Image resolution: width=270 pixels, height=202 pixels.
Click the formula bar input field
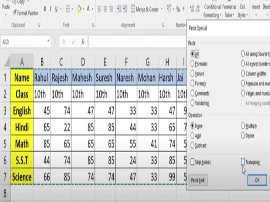[x=137, y=41]
